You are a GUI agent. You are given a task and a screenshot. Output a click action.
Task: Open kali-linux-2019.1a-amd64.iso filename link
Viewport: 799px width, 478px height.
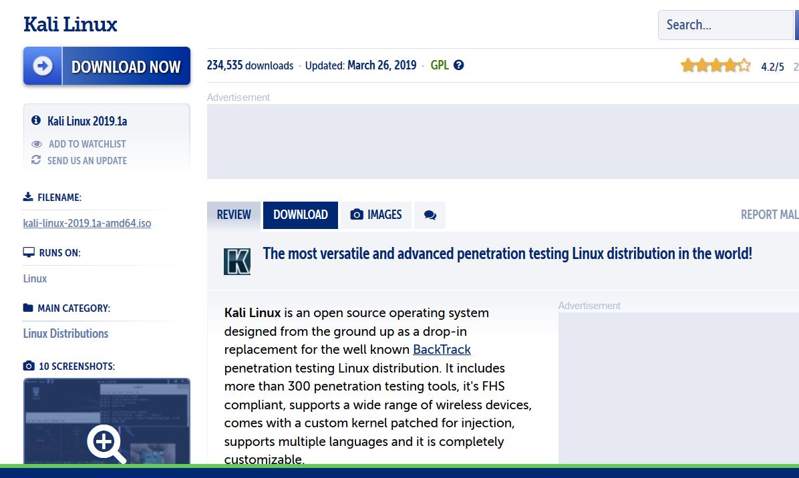87,223
